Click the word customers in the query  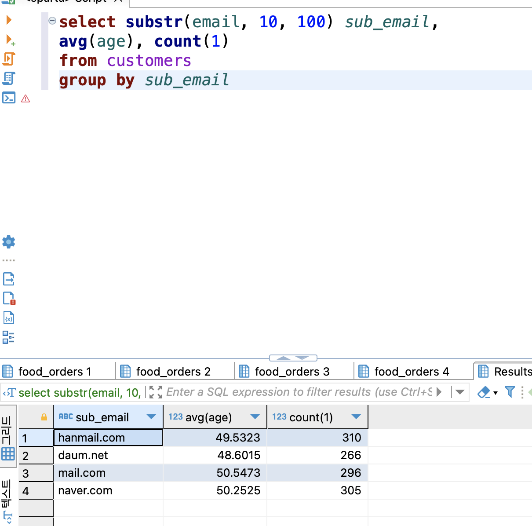149,60
